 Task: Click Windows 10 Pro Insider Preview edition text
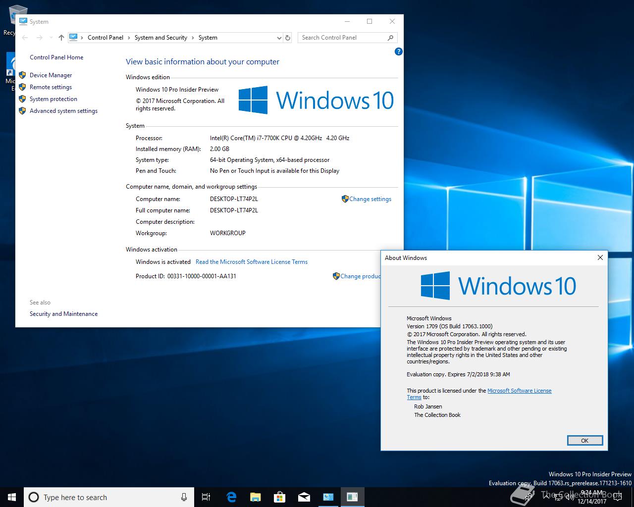[177, 90]
